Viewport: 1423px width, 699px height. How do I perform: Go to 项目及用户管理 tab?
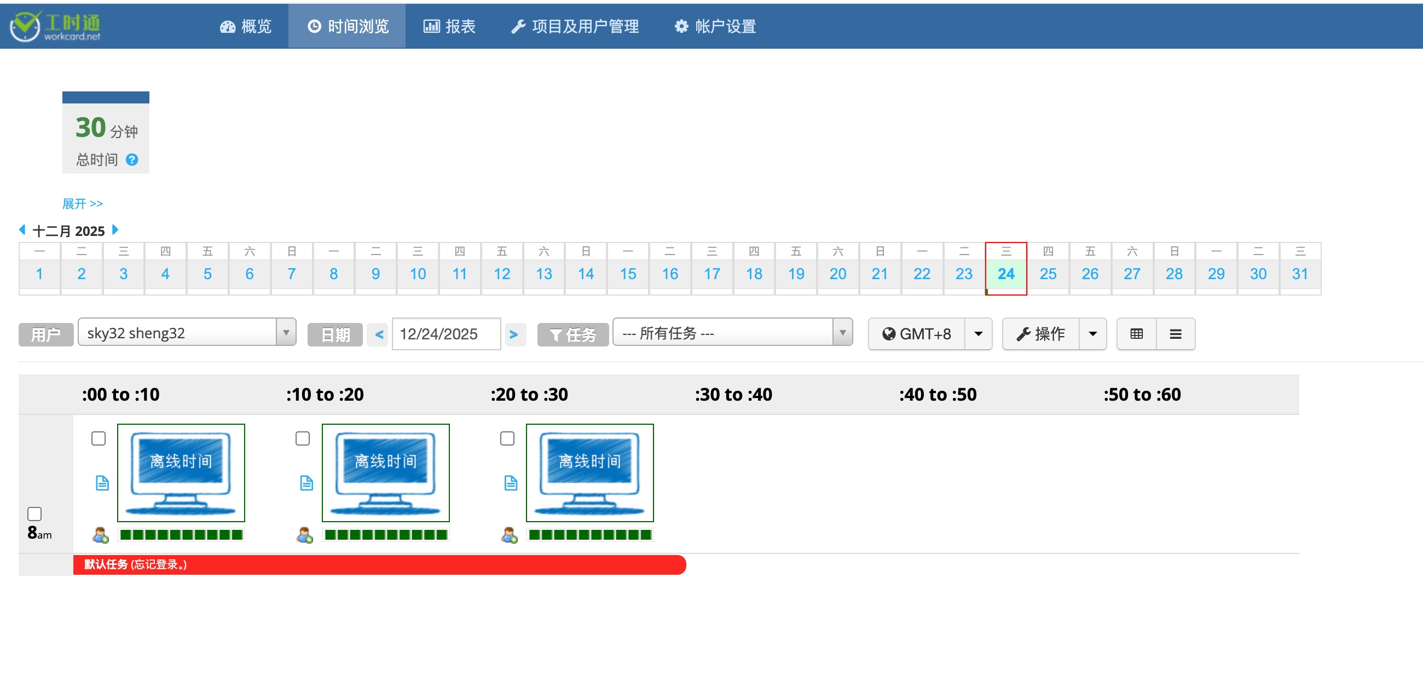(x=575, y=26)
